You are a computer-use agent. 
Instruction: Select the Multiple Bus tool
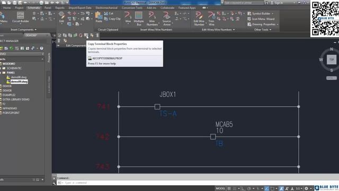click(139, 19)
